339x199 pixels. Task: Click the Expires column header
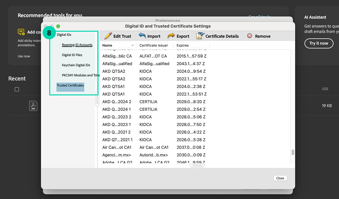[183, 45]
